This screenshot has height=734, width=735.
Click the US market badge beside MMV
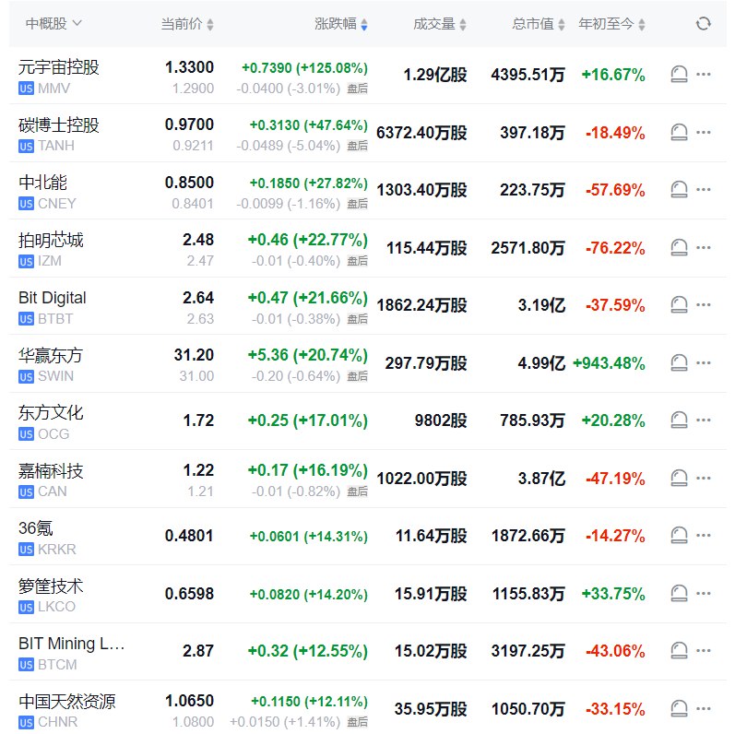pyautogui.click(x=26, y=89)
